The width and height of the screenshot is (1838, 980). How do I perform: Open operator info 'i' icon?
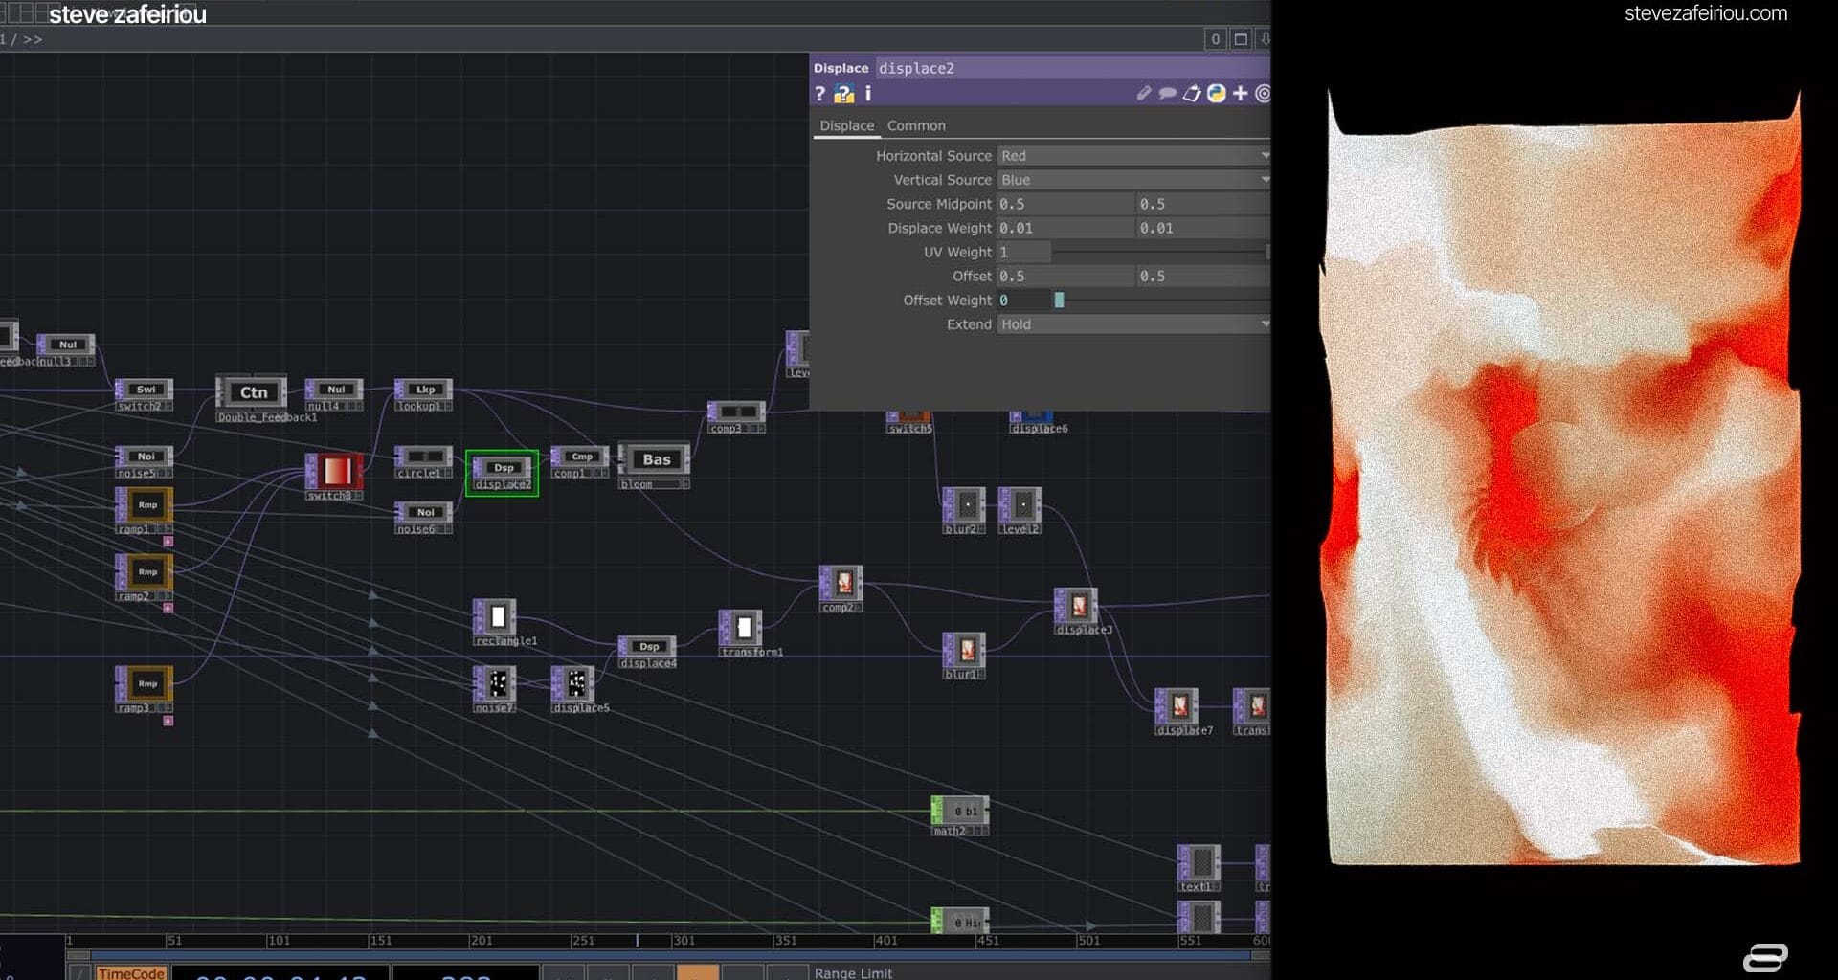868,94
